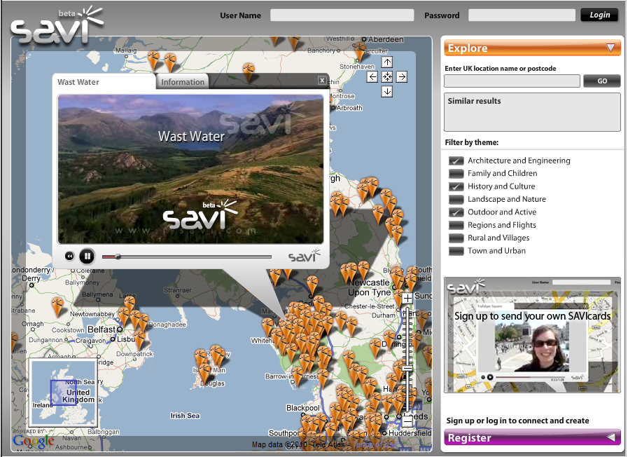Image resolution: width=628 pixels, height=457 pixels.
Task: Click the map marker near Mallaig
Action: click(x=153, y=60)
